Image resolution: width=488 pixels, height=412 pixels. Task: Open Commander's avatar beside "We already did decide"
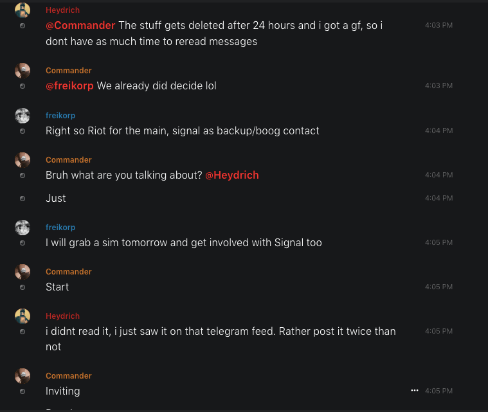click(x=23, y=71)
